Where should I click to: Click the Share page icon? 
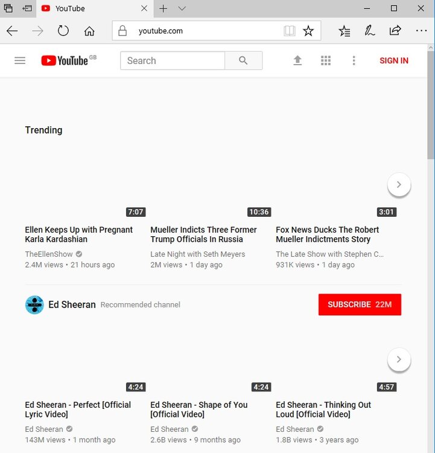click(x=395, y=30)
